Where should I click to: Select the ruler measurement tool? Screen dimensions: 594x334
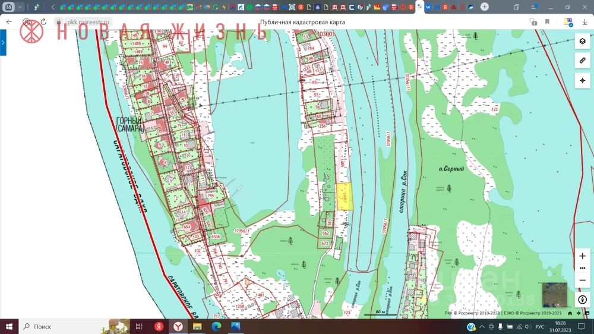pos(582,61)
